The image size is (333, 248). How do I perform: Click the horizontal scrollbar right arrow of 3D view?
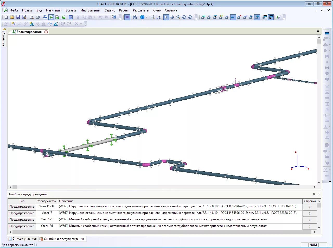click(x=315, y=187)
